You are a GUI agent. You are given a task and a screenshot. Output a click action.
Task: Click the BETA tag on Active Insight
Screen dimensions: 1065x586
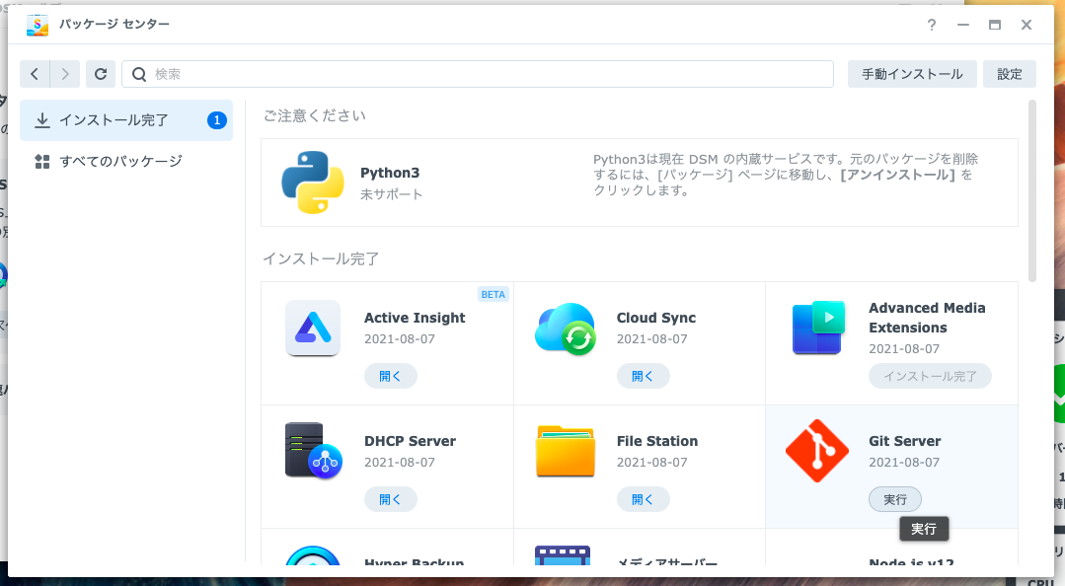(x=494, y=294)
